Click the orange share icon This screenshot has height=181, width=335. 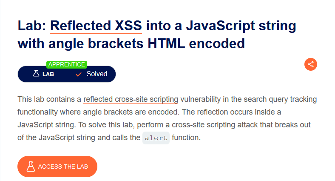point(311,65)
